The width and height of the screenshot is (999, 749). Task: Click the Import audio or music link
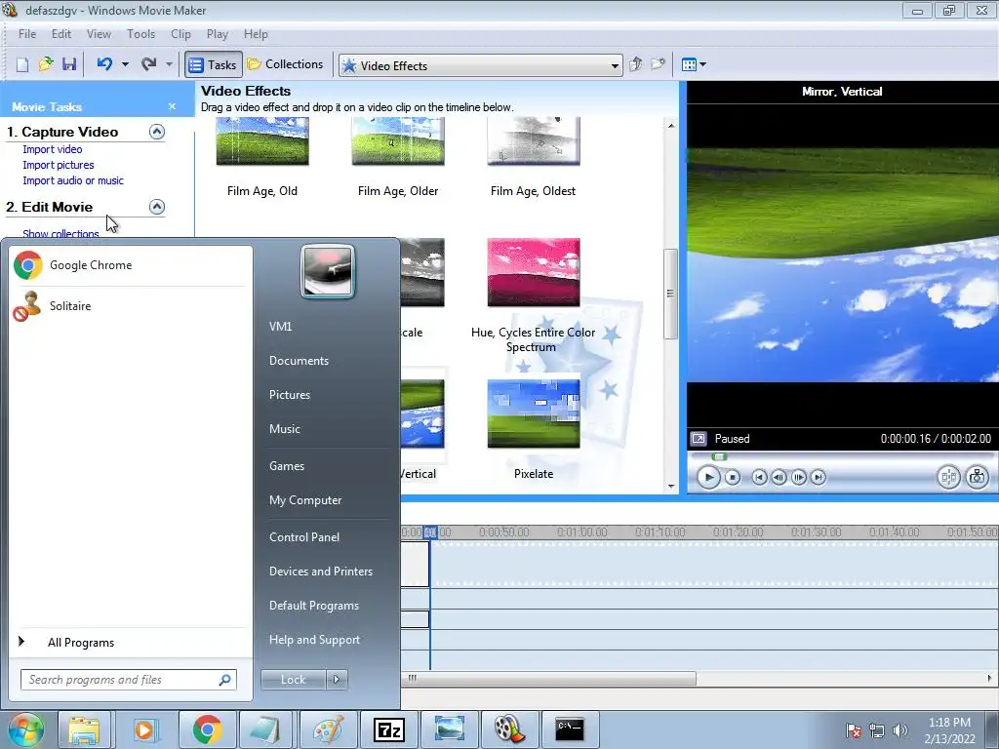[73, 180]
